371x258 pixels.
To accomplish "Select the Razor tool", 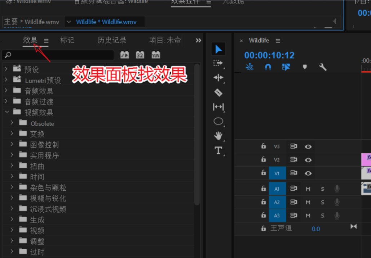I will [x=218, y=92].
